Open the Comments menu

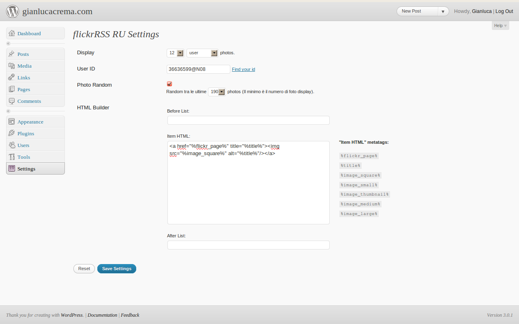tap(35, 101)
